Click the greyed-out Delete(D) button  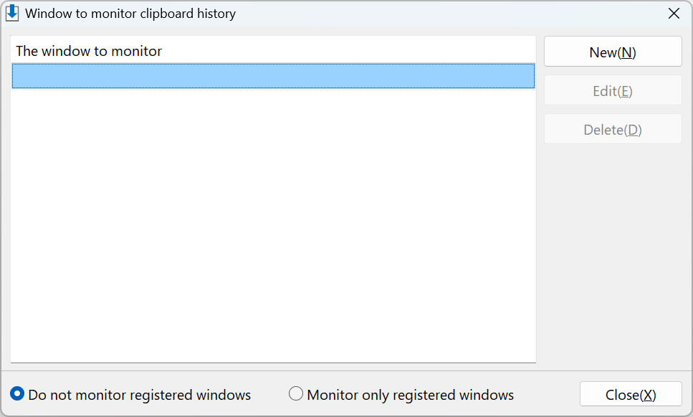click(613, 129)
